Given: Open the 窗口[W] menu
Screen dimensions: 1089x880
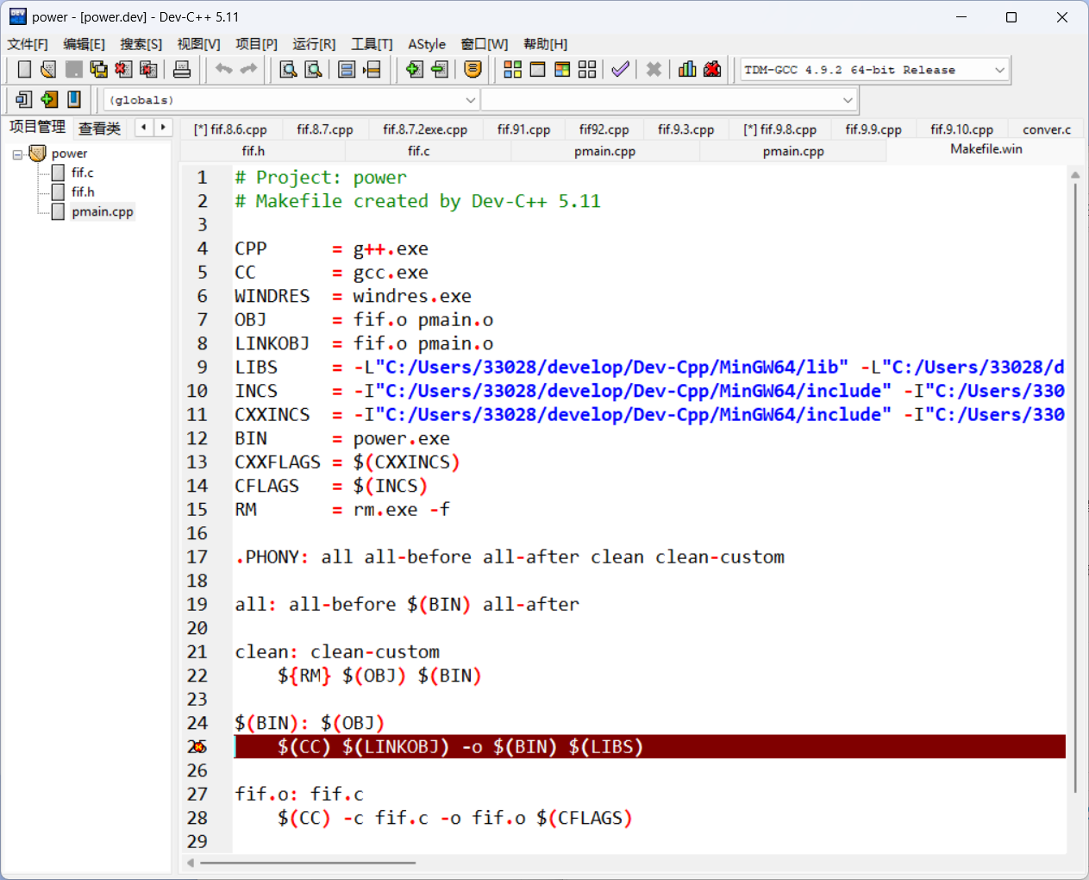Looking at the screenshot, I should tap(485, 44).
